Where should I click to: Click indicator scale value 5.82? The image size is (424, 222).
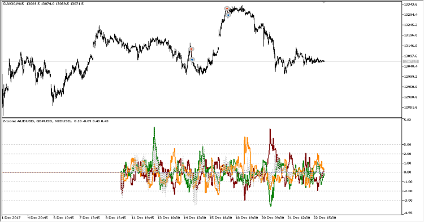click(408, 120)
